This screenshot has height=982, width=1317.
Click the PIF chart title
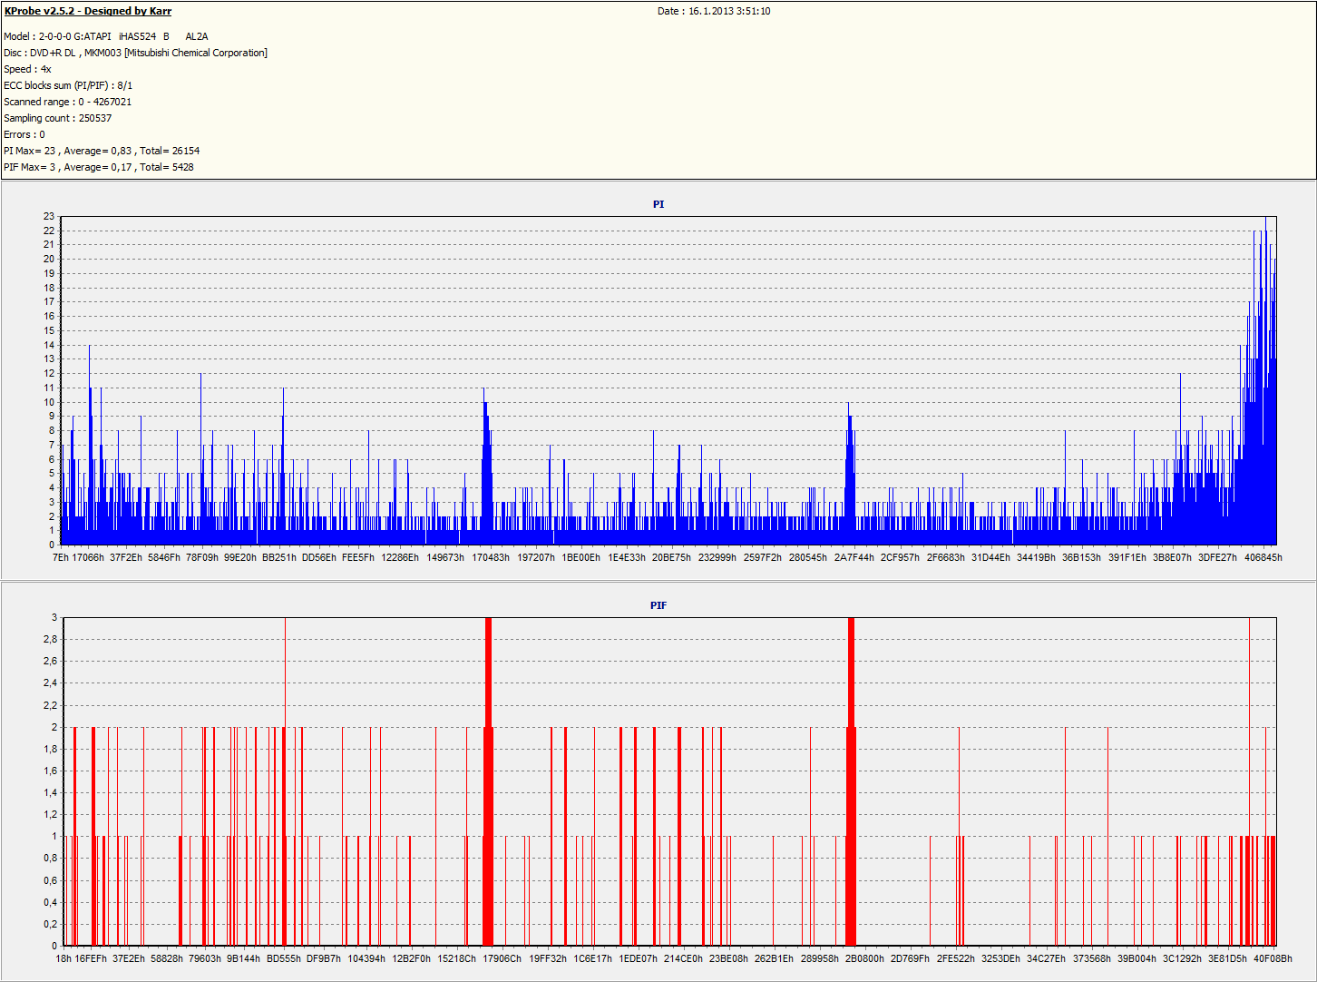point(658,605)
